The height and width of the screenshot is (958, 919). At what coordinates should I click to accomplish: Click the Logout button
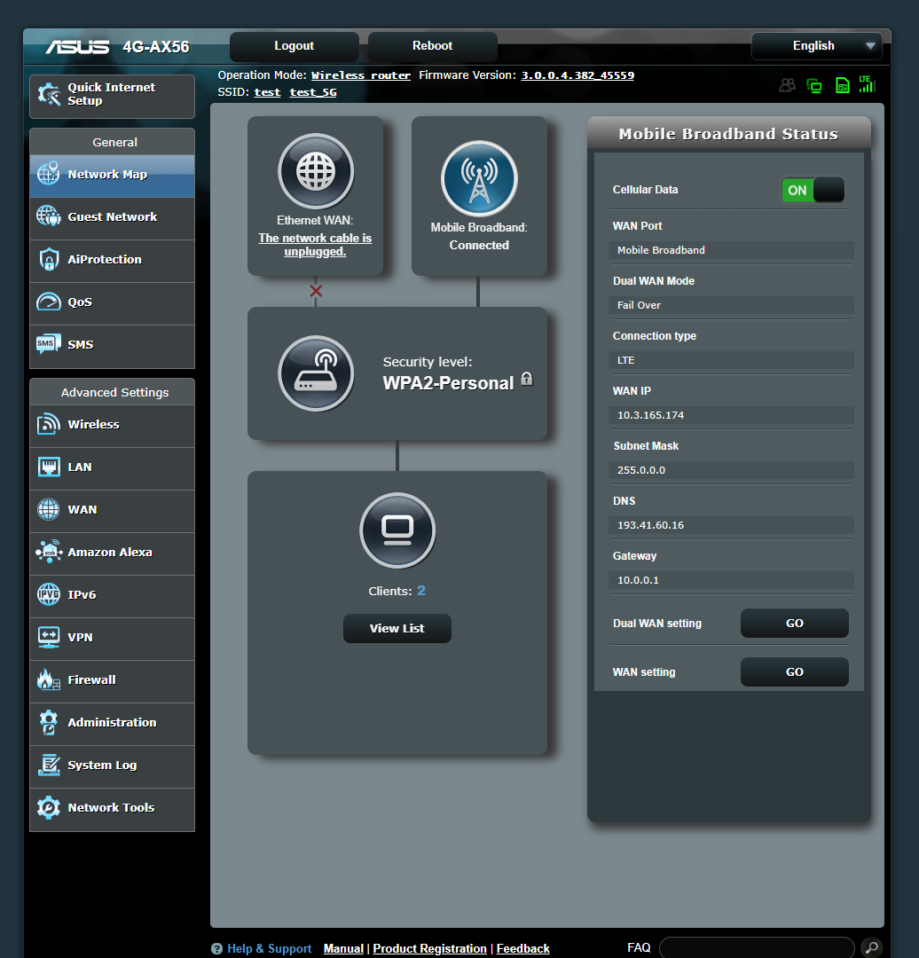click(294, 46)
